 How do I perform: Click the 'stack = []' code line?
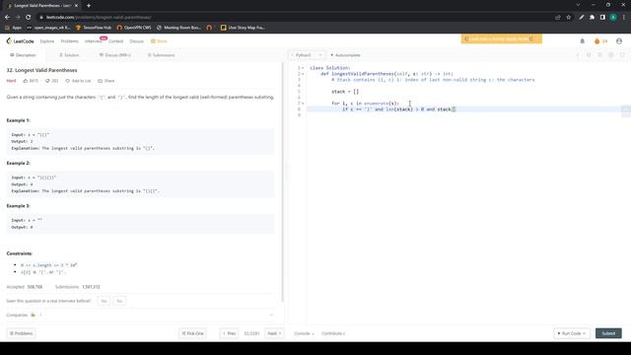[x=345, y=92]
